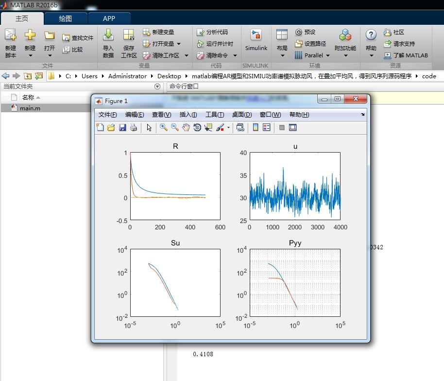This screenshot has width=444, height=381.
Task: Click Name (名称) column header
Action: tap(28, 98)
